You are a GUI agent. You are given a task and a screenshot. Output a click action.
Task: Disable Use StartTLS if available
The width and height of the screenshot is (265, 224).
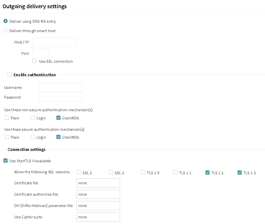[6, 161]
